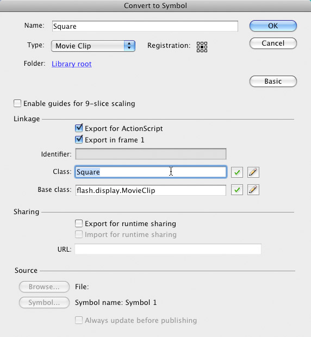Click the Type dropdown arrow stepper

(129, 46)
